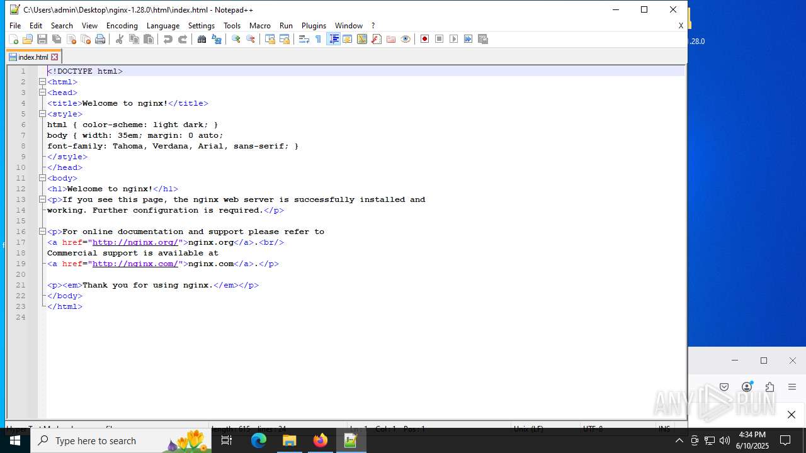Click the Zoom Out toolbar icon
The width and height of the screenshot is (806, 453).
[251, 39]
